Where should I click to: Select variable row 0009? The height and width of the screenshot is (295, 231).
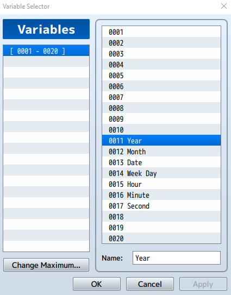[161, 119]
